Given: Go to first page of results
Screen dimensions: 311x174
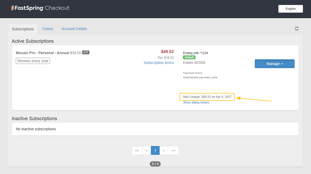Looking at the screenshot, I should [137, 150].
